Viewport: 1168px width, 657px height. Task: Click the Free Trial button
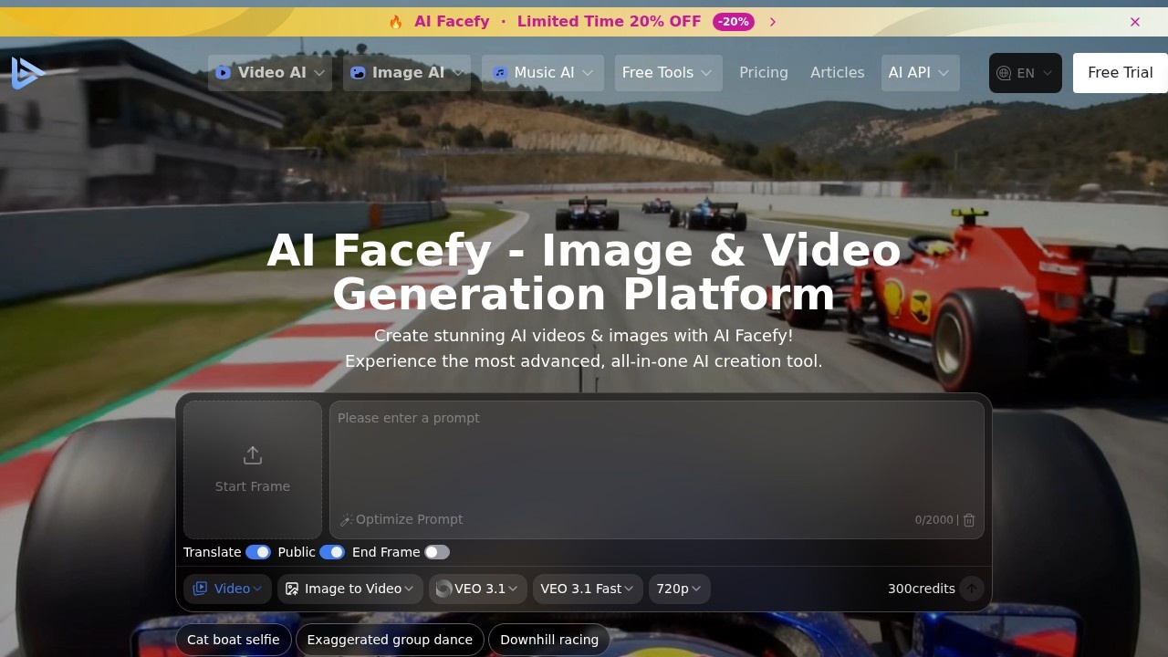(x=1121, y=73)
